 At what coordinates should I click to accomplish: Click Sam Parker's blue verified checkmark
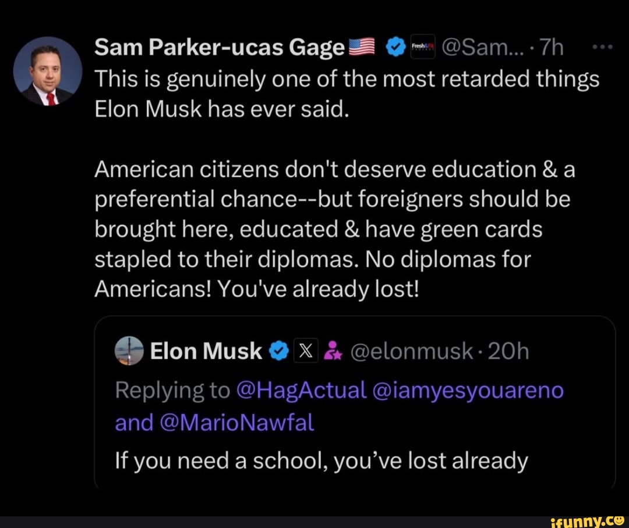click(395, 47)
